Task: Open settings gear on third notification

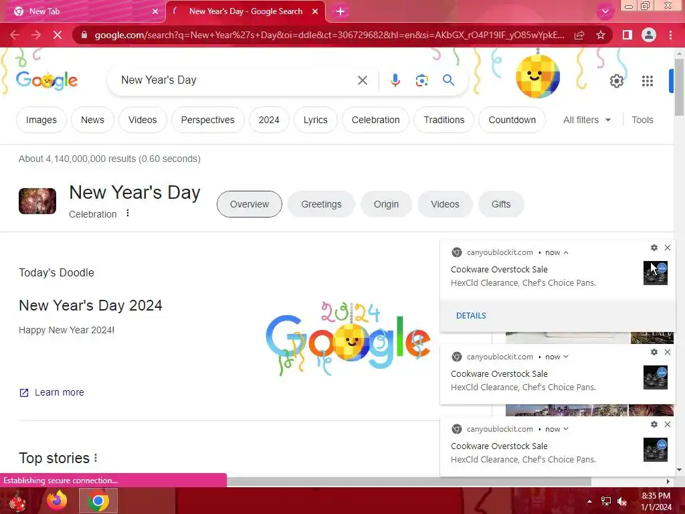Action: point(654,424)
